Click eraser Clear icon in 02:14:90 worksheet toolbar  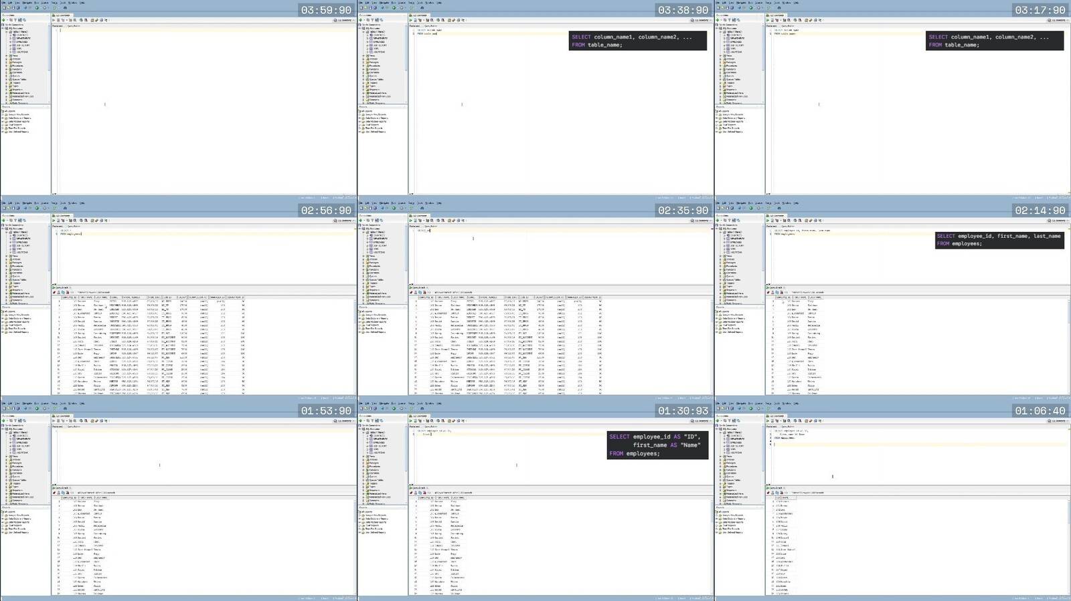click(x=811, y=221)
